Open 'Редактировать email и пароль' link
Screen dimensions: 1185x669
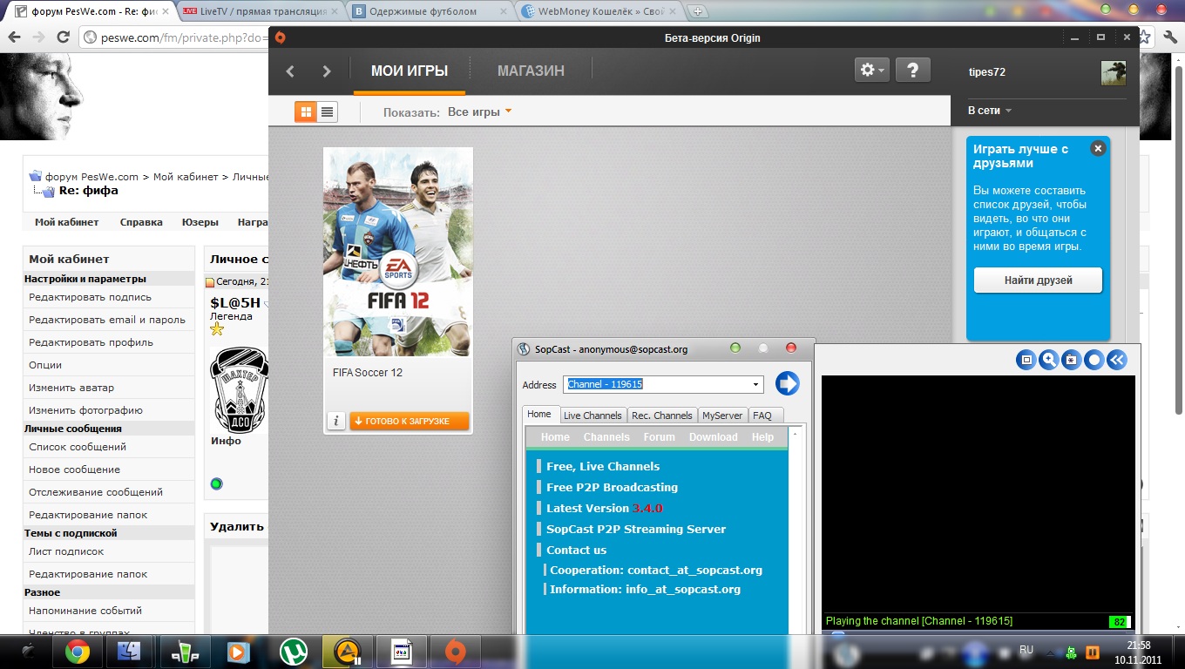click(x=107, y=320)
